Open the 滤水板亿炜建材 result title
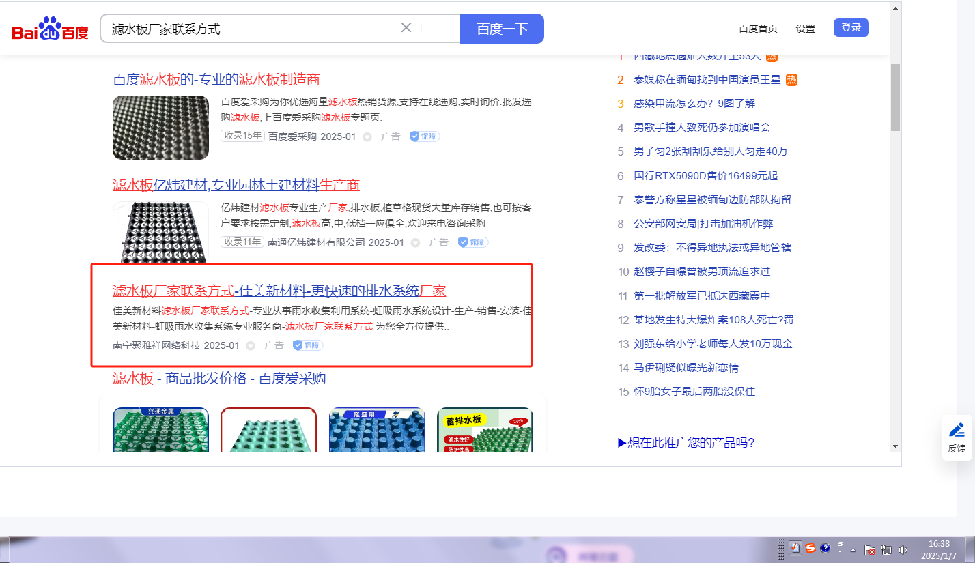Viewport: 975px width, 563px height. (236, 185)
